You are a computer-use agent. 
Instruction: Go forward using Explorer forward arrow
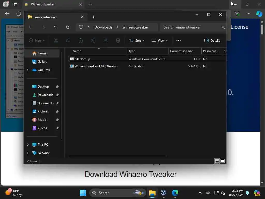(x=43, y=27)
